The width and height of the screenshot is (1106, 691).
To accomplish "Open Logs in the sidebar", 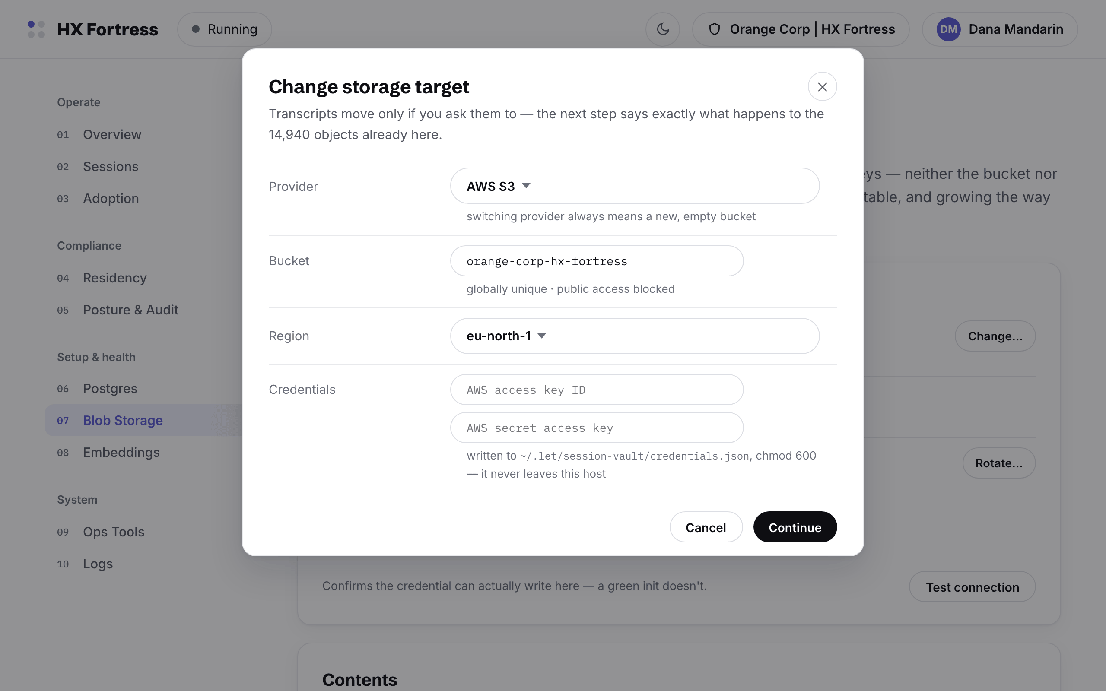I will (x=144, y=564).
